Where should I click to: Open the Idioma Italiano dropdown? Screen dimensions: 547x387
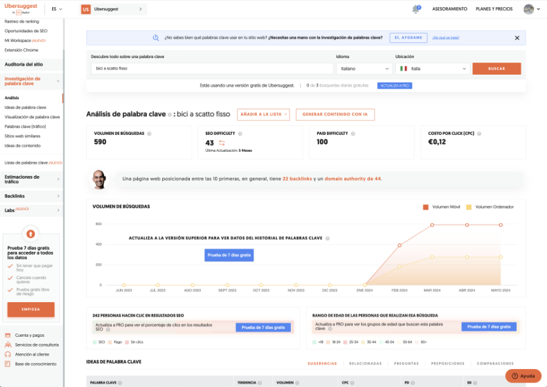(x=364, y=69)
